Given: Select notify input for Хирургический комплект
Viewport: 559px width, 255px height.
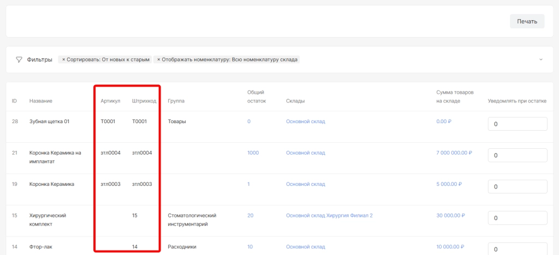Looking at the screenshot, I should coord(517,218).
